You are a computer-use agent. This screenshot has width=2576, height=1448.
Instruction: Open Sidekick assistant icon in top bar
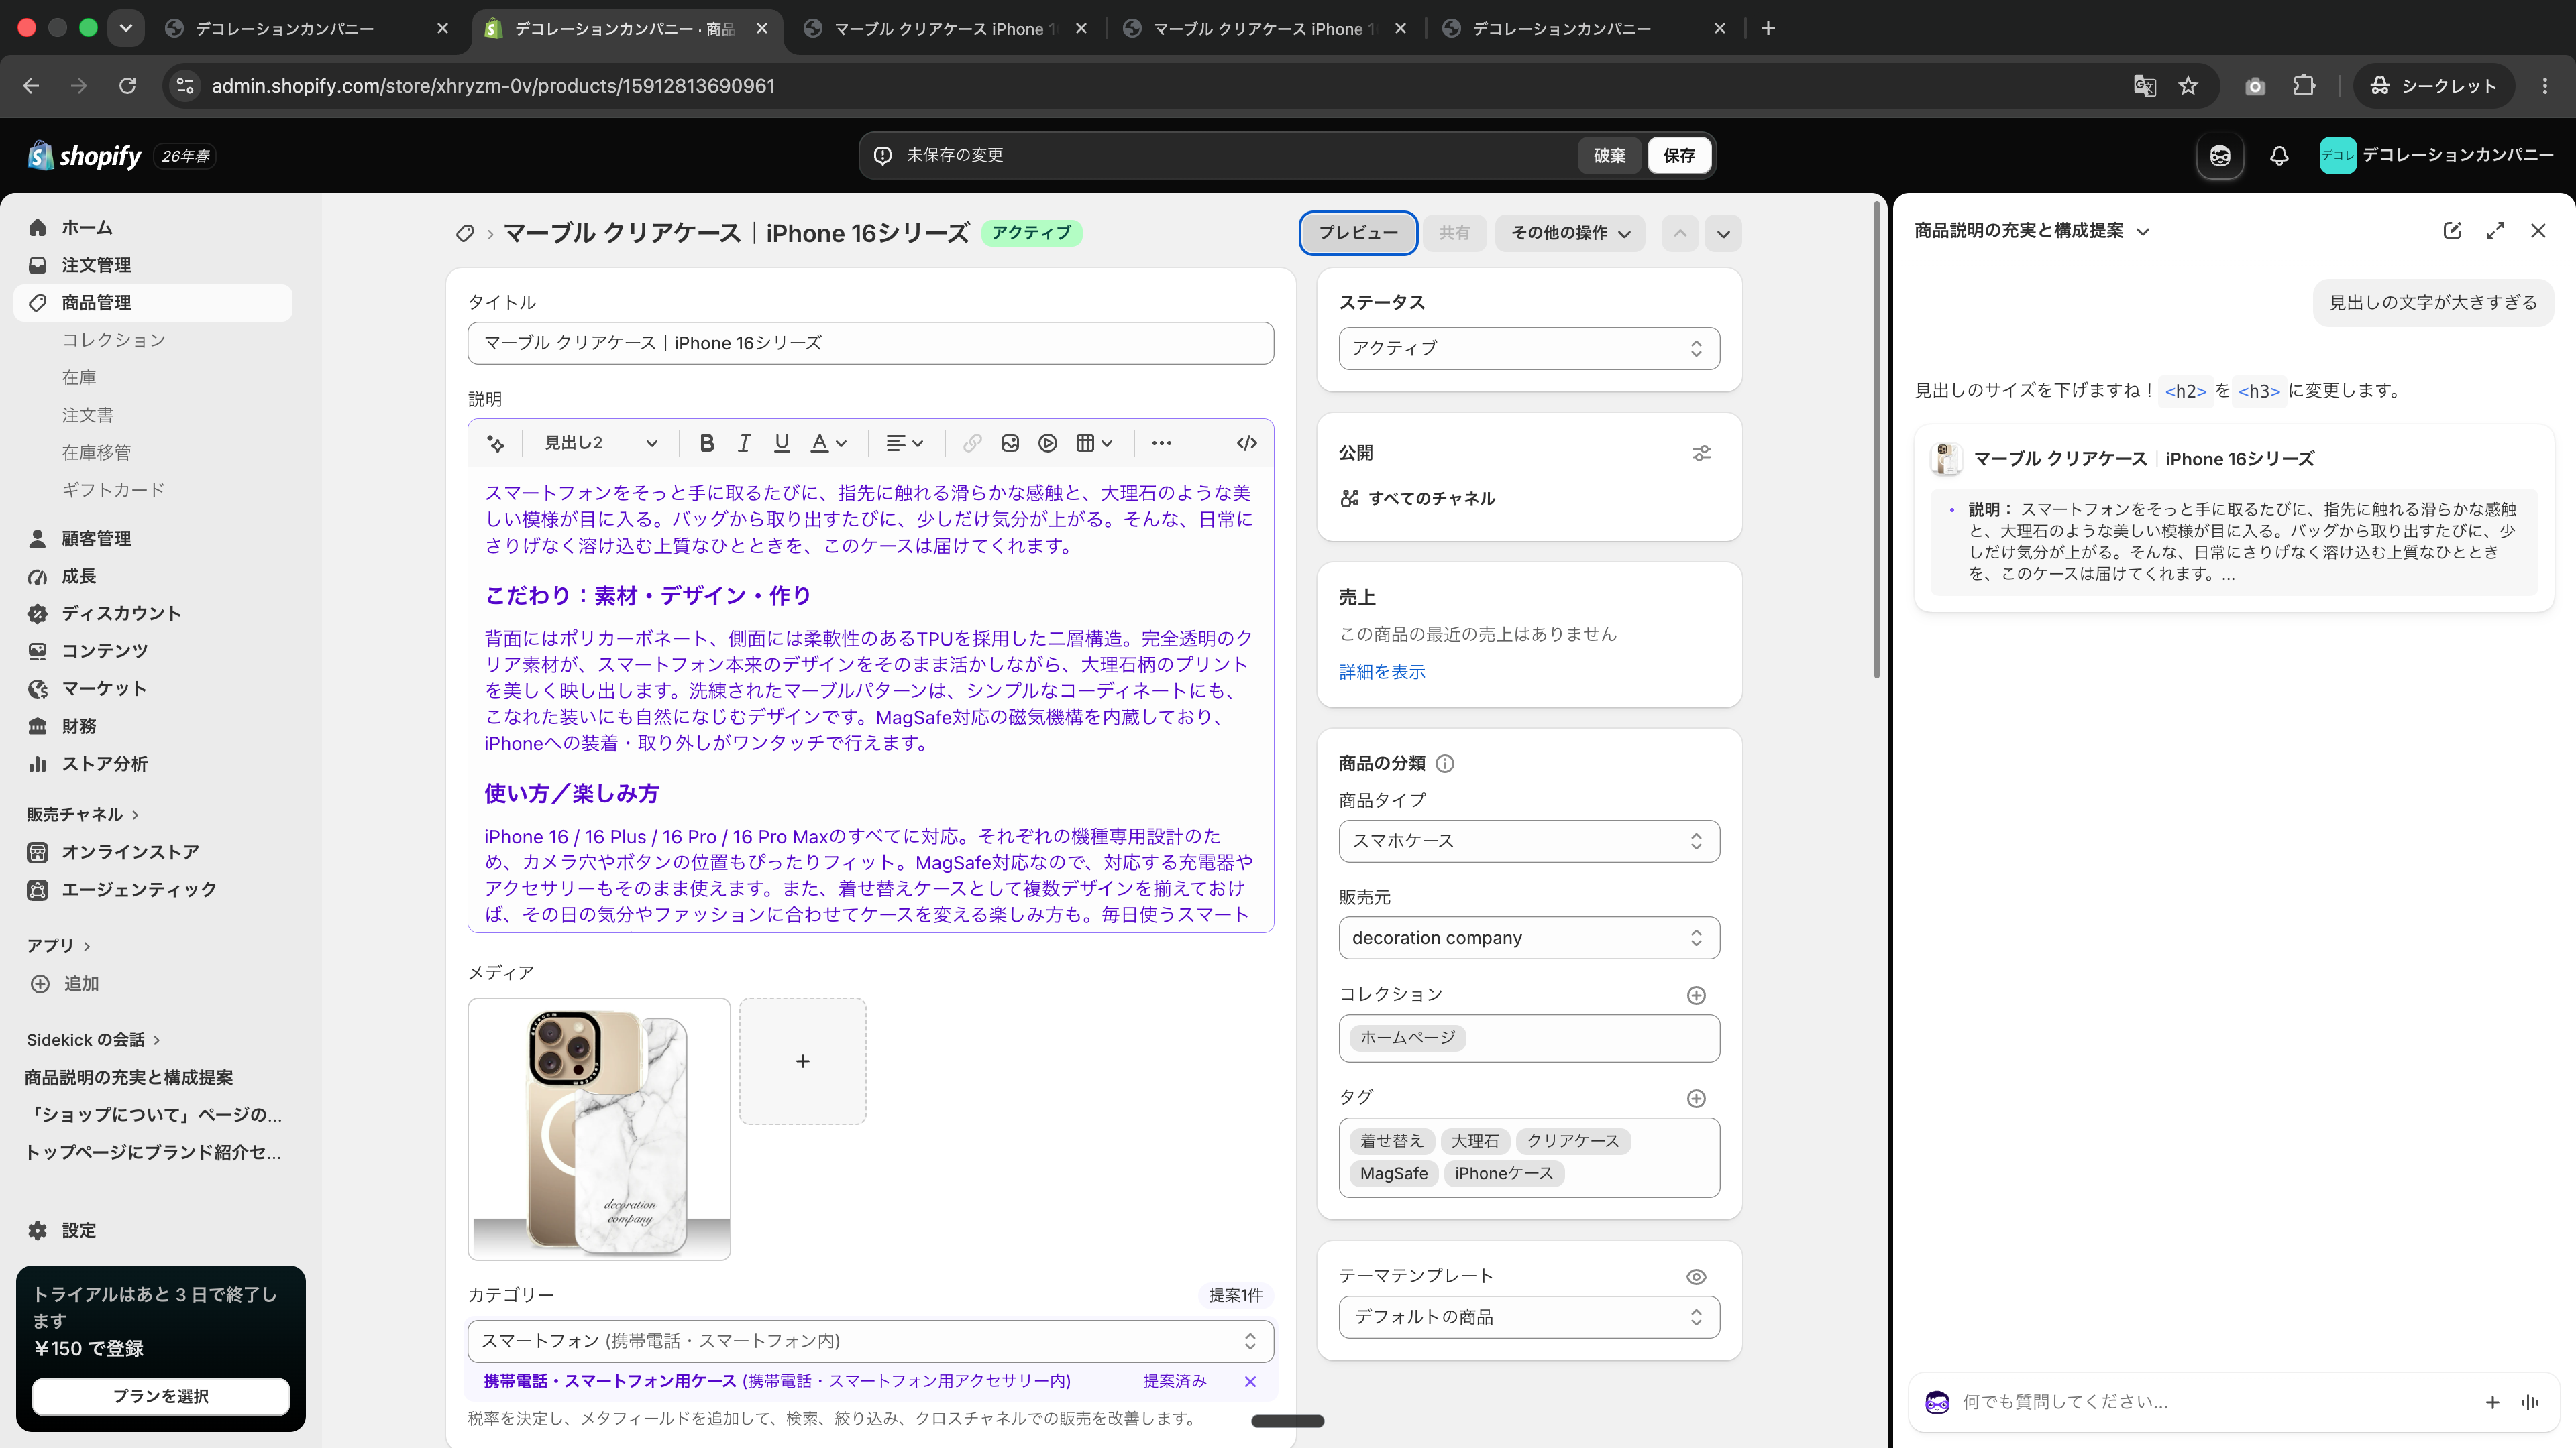coord(2220,156)
